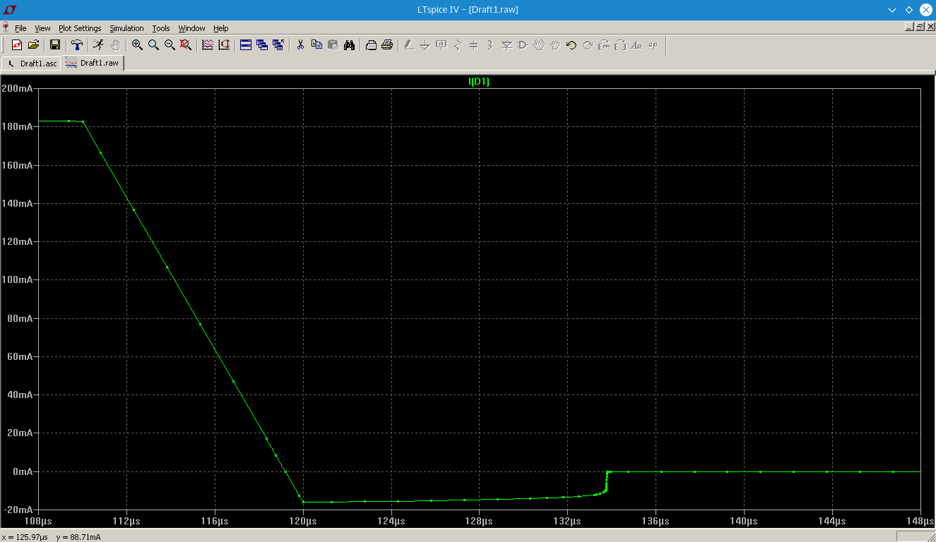Screen dimensions: 936x542
Task: Click the I(D1) trace label
Action: tap(479, 82)
